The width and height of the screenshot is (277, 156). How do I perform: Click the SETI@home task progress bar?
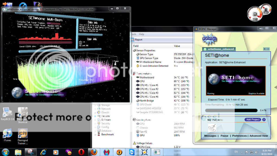point(231,110)
